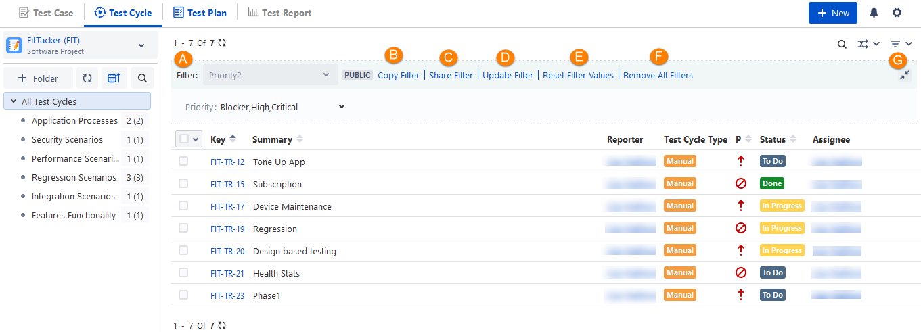Sort by Status column arrows

[x=793, y=139]
